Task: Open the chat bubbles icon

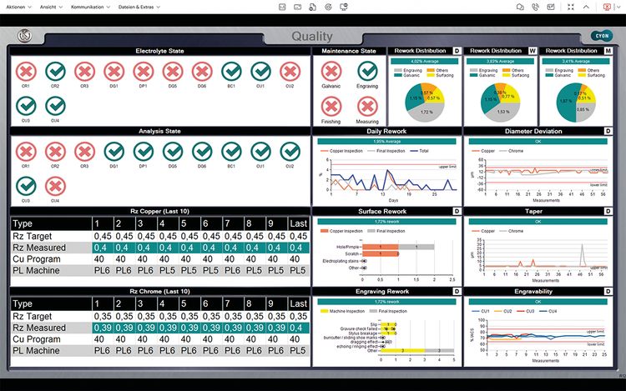Action: pyautogui.click(x=520, y=7)
